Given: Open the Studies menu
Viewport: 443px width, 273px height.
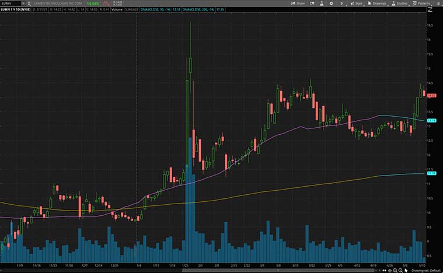Looking at the screenshot, I should coord(400,3).
